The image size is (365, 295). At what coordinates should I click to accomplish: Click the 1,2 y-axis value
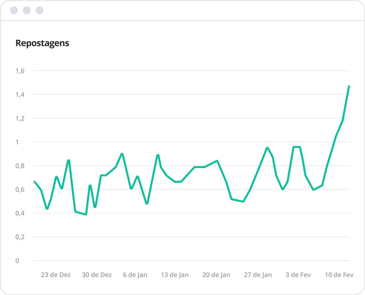tap(20, 118)
